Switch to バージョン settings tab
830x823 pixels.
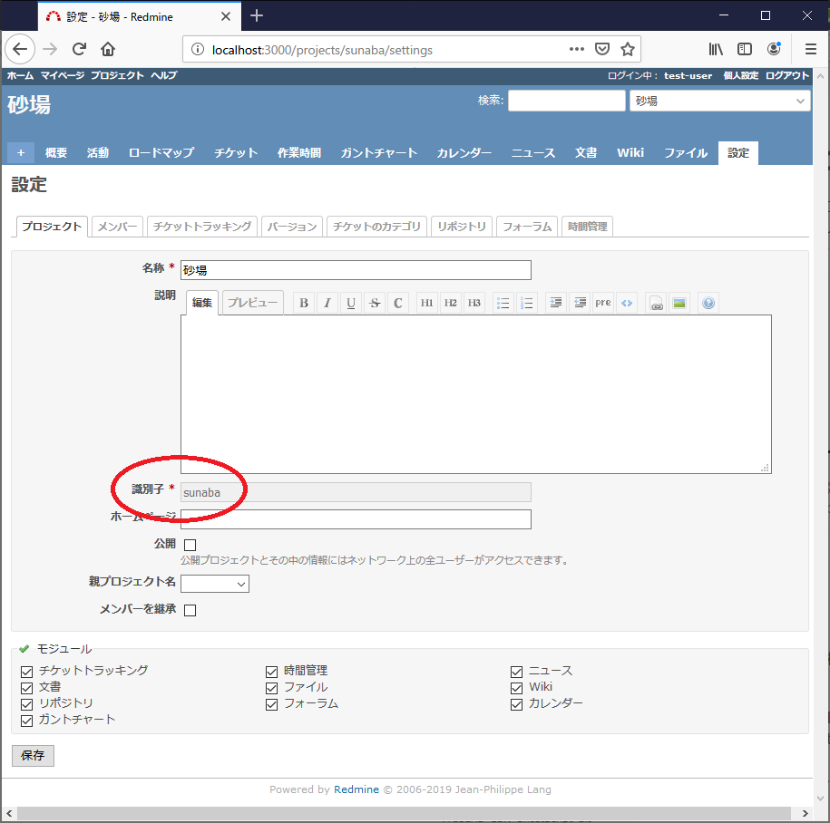(292, 227)
